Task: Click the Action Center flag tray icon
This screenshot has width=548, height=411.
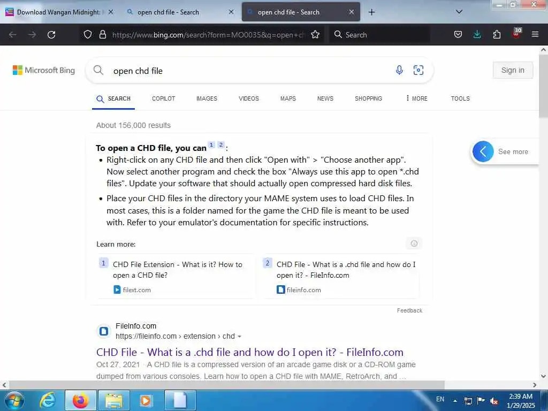Action: 481,400
